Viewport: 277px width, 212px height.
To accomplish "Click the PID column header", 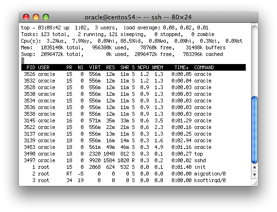I will pos(31,67).
